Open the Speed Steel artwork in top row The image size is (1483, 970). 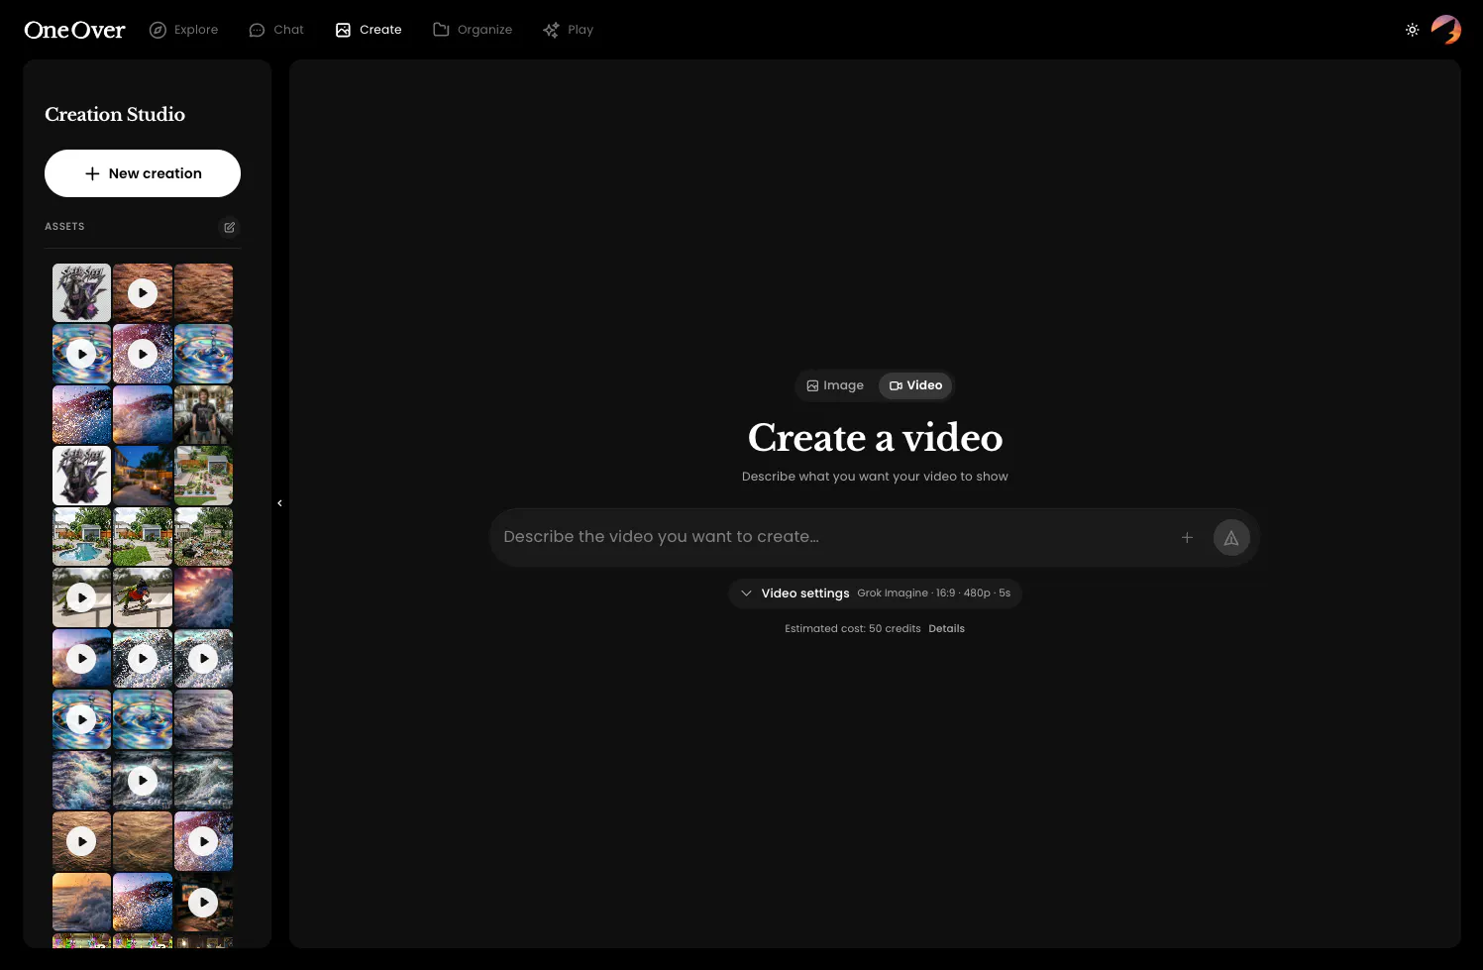(x=81, y=292)
